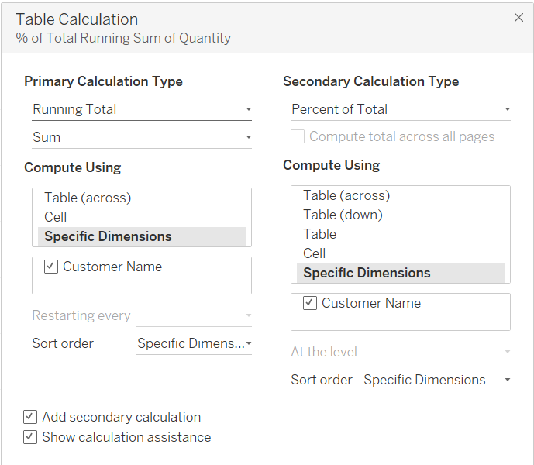534x465 pixels.
Task: Open secondary Sort order Specific Dimensions dropdown
Action: [x=436, y=380]
